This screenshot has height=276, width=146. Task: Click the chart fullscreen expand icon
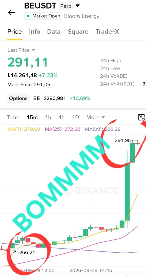click(141, 117)
